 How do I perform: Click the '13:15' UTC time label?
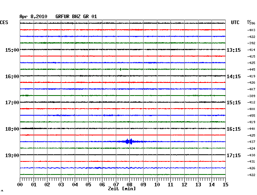234,50
